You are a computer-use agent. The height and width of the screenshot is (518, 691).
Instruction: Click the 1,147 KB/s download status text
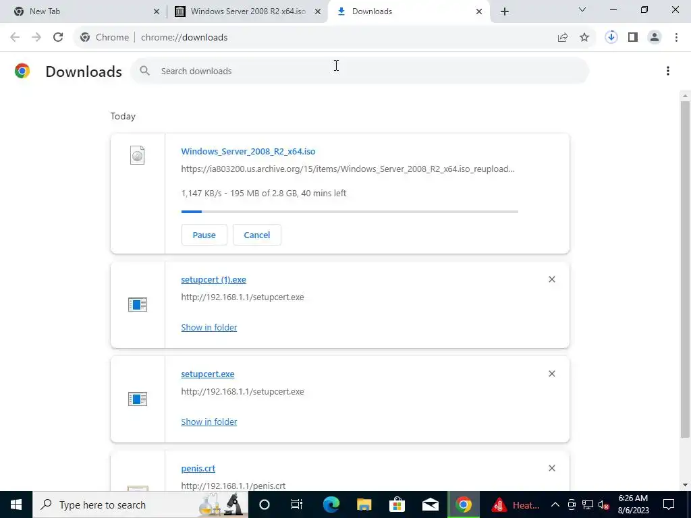click(264, 193)
